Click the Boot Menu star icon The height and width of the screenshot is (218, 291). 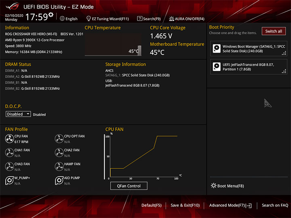[x=214, y=186]
